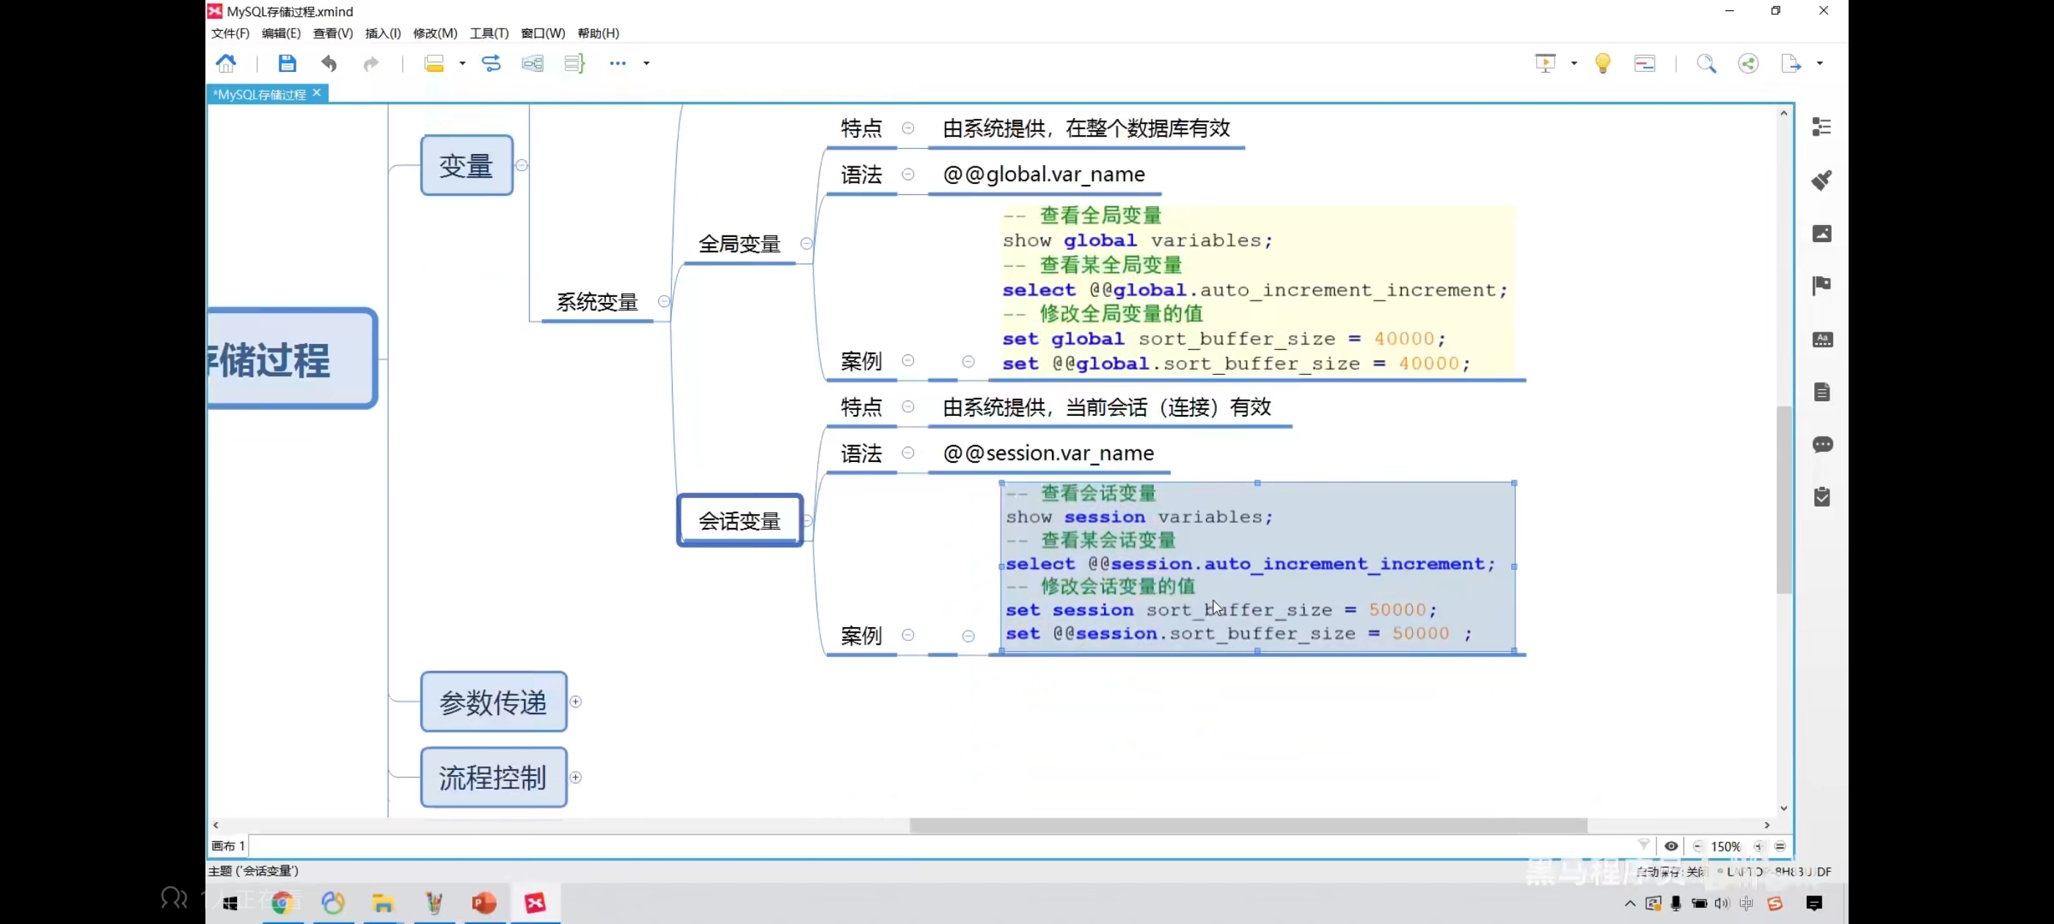Screen dimensions: 2054x924
Task: Open the comments bubble sidebar icon
Action: point(1821,444)
